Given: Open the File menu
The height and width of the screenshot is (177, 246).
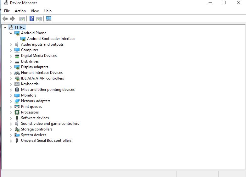Looking at the screenshot, I should tap(7, 11).
